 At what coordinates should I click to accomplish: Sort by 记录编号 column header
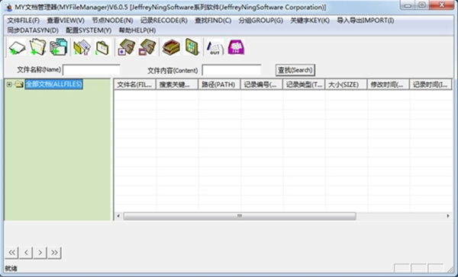tap(261, 84)
